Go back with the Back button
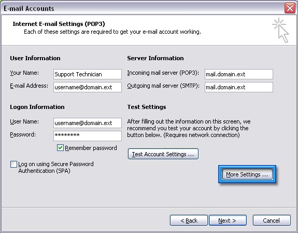298x233 pixels. pyautogui.click(x=189, y=221)
